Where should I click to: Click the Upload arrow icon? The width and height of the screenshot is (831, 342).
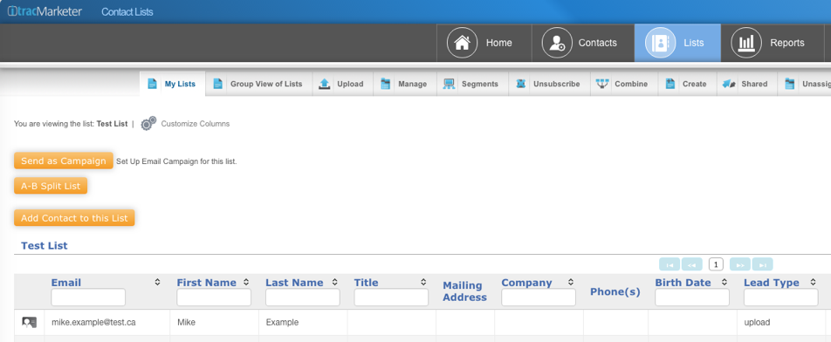click(325, 84)
